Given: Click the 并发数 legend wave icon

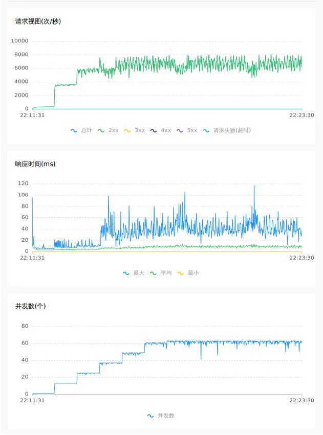Looking at the screenshot, I should click(150, 416).
